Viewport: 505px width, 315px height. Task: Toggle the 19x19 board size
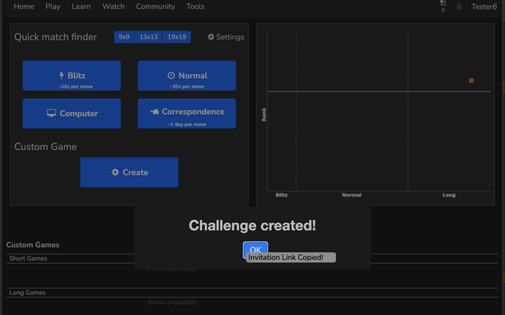(x=177, y=37)
